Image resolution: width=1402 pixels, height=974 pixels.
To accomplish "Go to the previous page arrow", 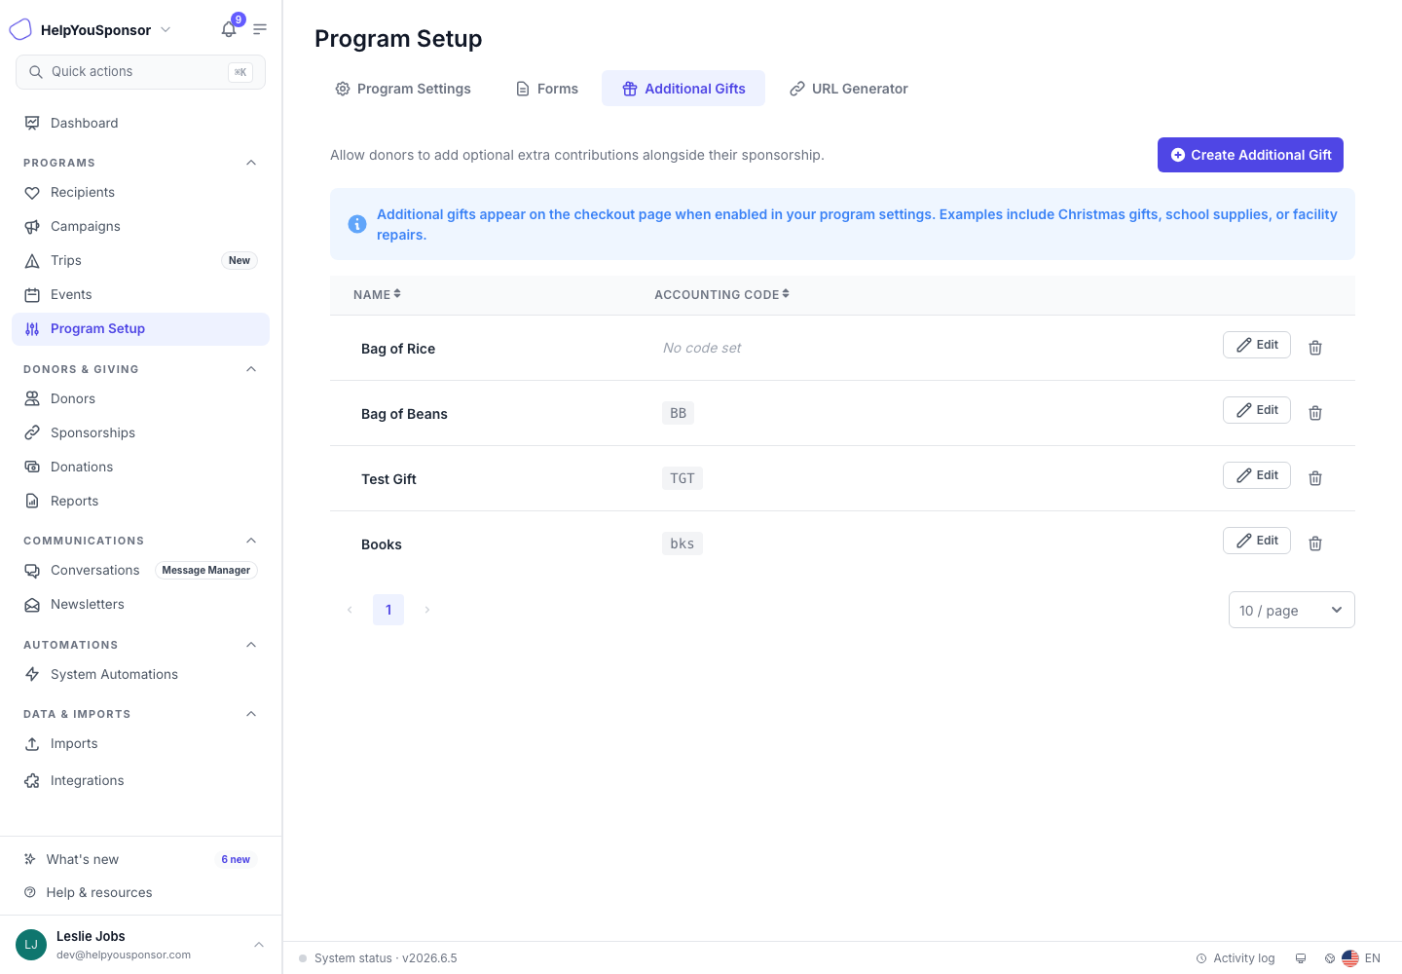I will [x=350, y=610].
